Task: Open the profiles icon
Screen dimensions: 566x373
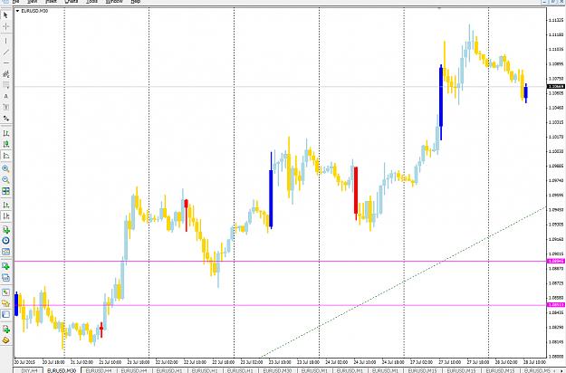Action: (x=5, y=277)
